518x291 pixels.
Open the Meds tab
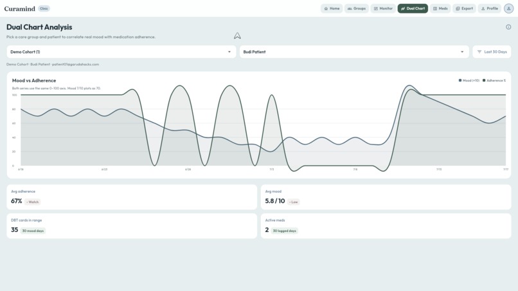[440, 8]
